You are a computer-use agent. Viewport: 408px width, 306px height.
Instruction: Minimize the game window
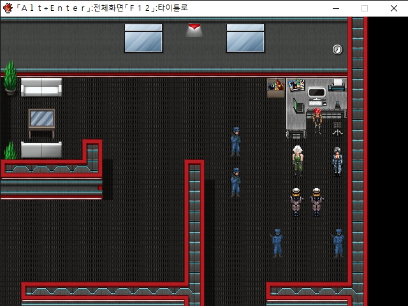tap(336, 8)
